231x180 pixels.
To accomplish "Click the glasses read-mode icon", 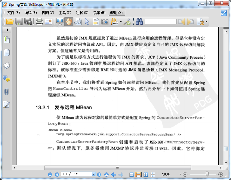I will click(78, 22).
